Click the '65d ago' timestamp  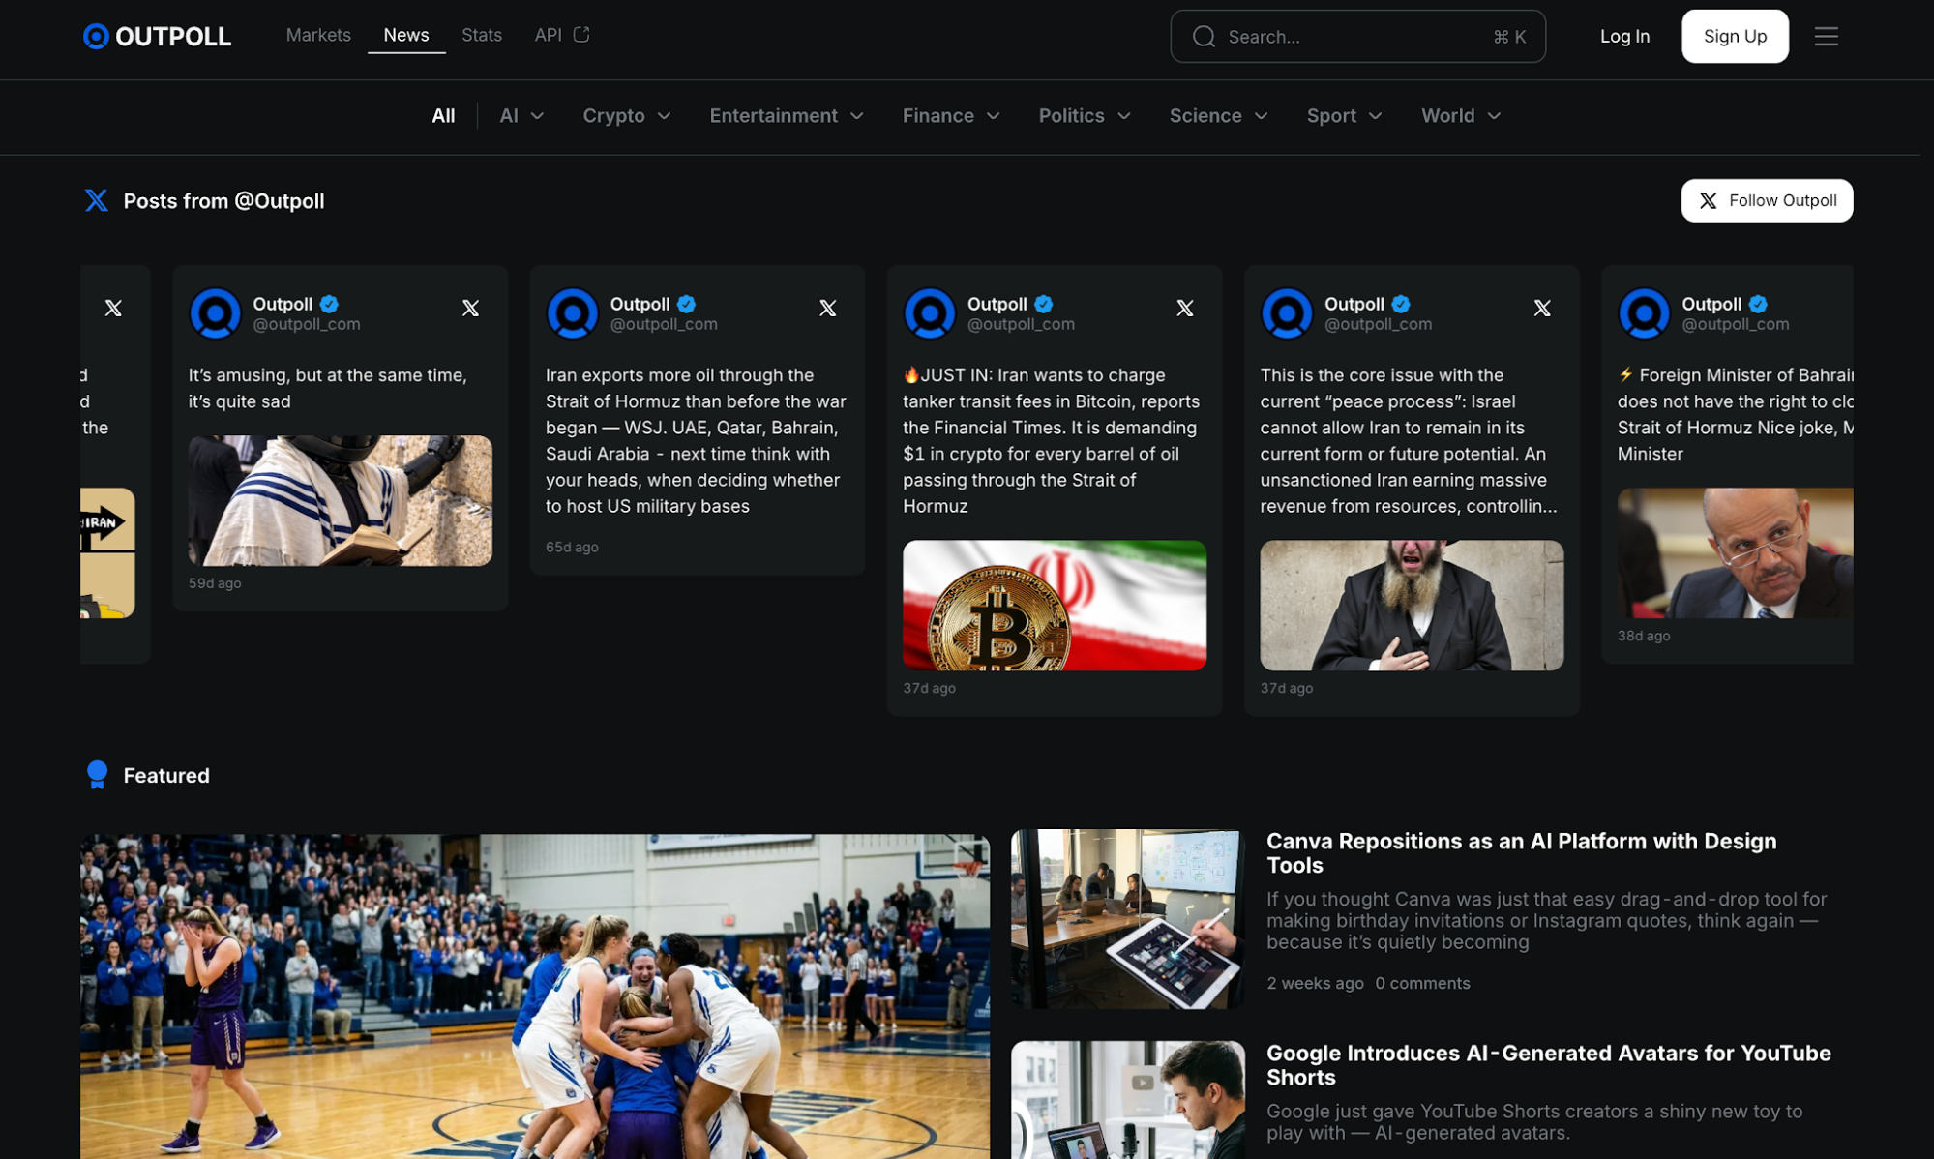[x=572, y=547]
